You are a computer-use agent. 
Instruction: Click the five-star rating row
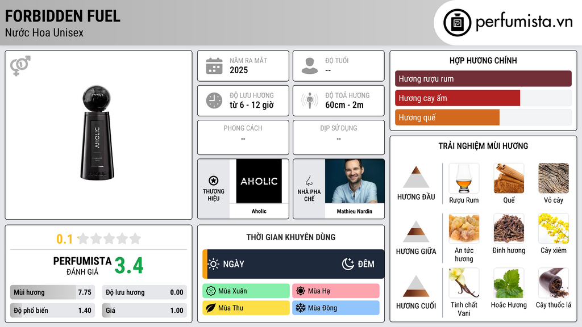pos(110,238)
